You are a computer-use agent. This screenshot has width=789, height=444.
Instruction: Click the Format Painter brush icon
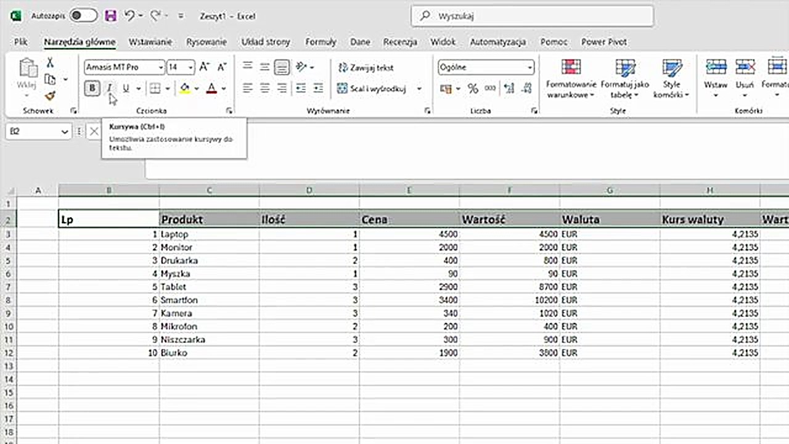coord(50,96)
